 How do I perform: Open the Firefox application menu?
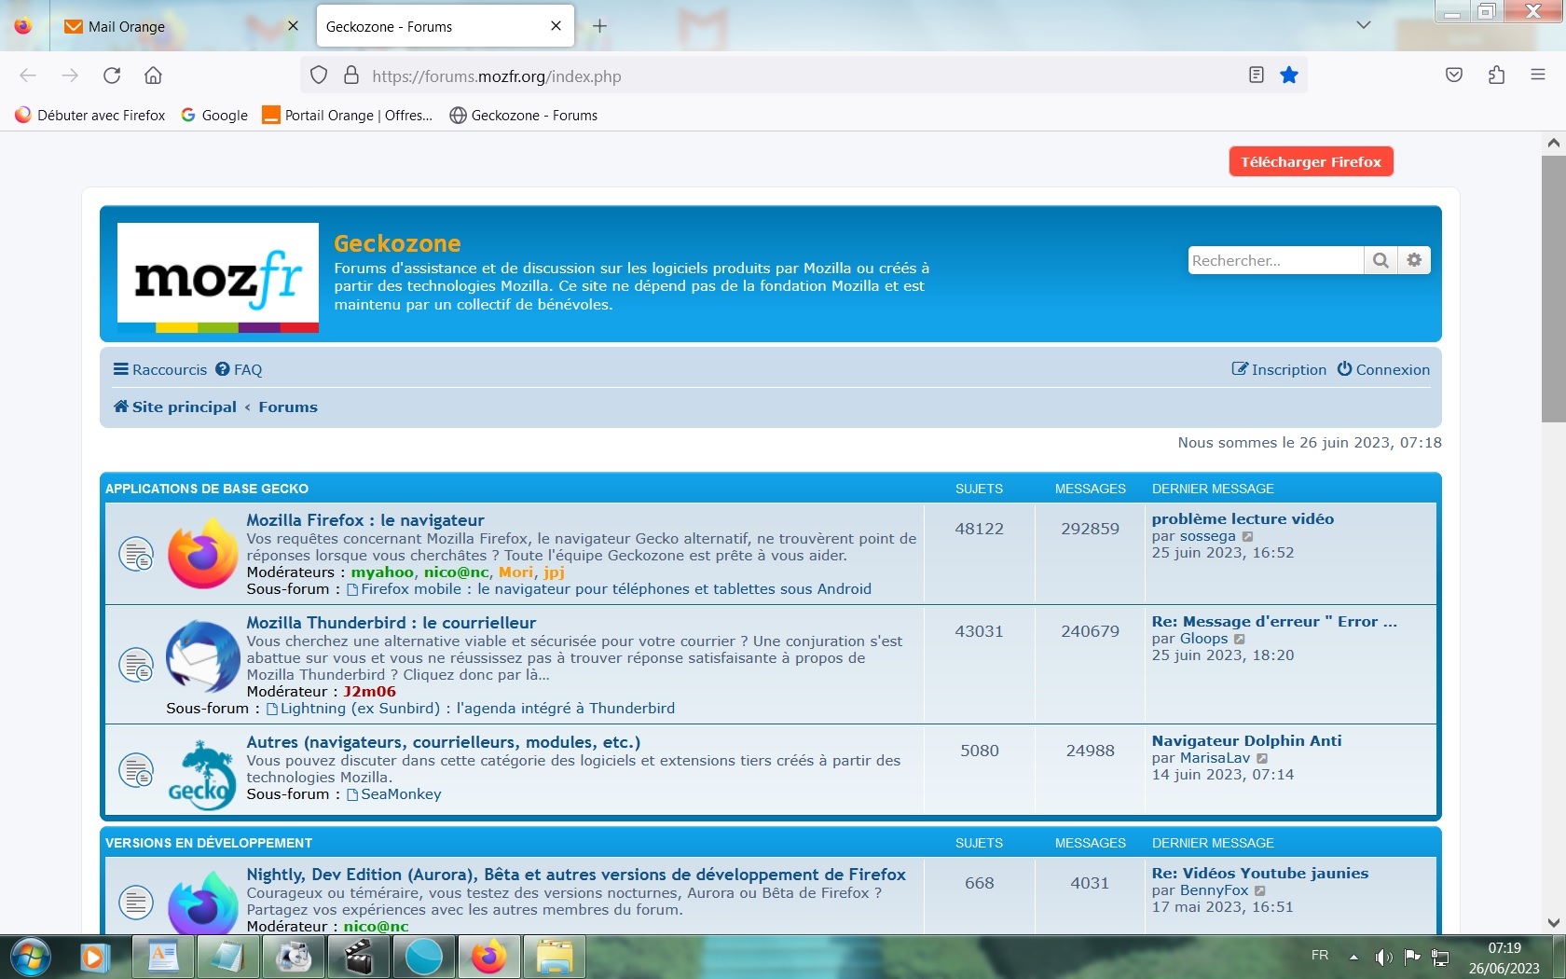1538,76
